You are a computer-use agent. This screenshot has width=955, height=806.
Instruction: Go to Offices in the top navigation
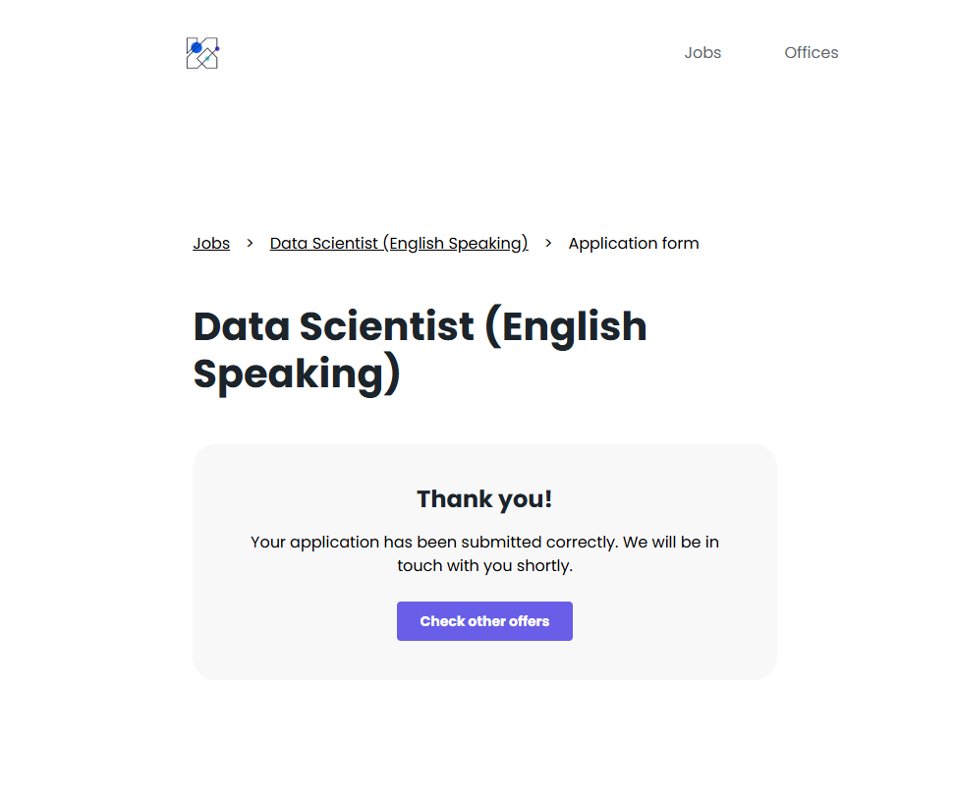click(811, 53)
